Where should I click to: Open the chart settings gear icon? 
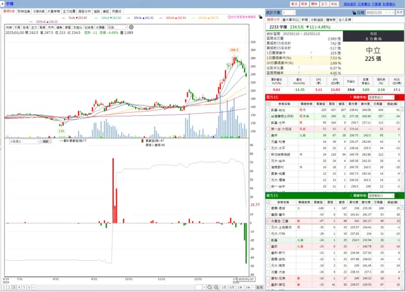(x=131, y=27)
